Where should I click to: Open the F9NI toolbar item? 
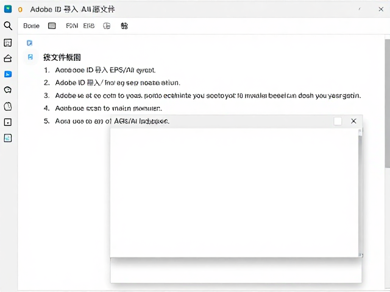[x=72, y=26]
